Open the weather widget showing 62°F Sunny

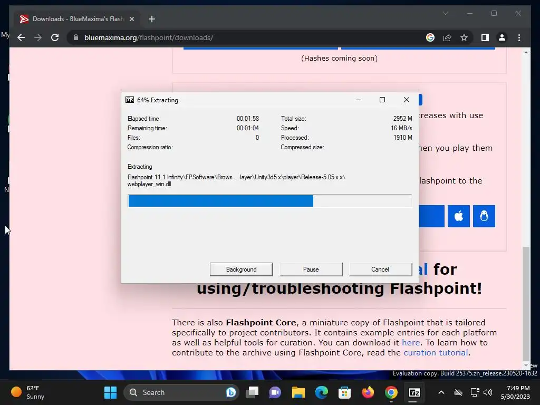(x=27, y=392)
